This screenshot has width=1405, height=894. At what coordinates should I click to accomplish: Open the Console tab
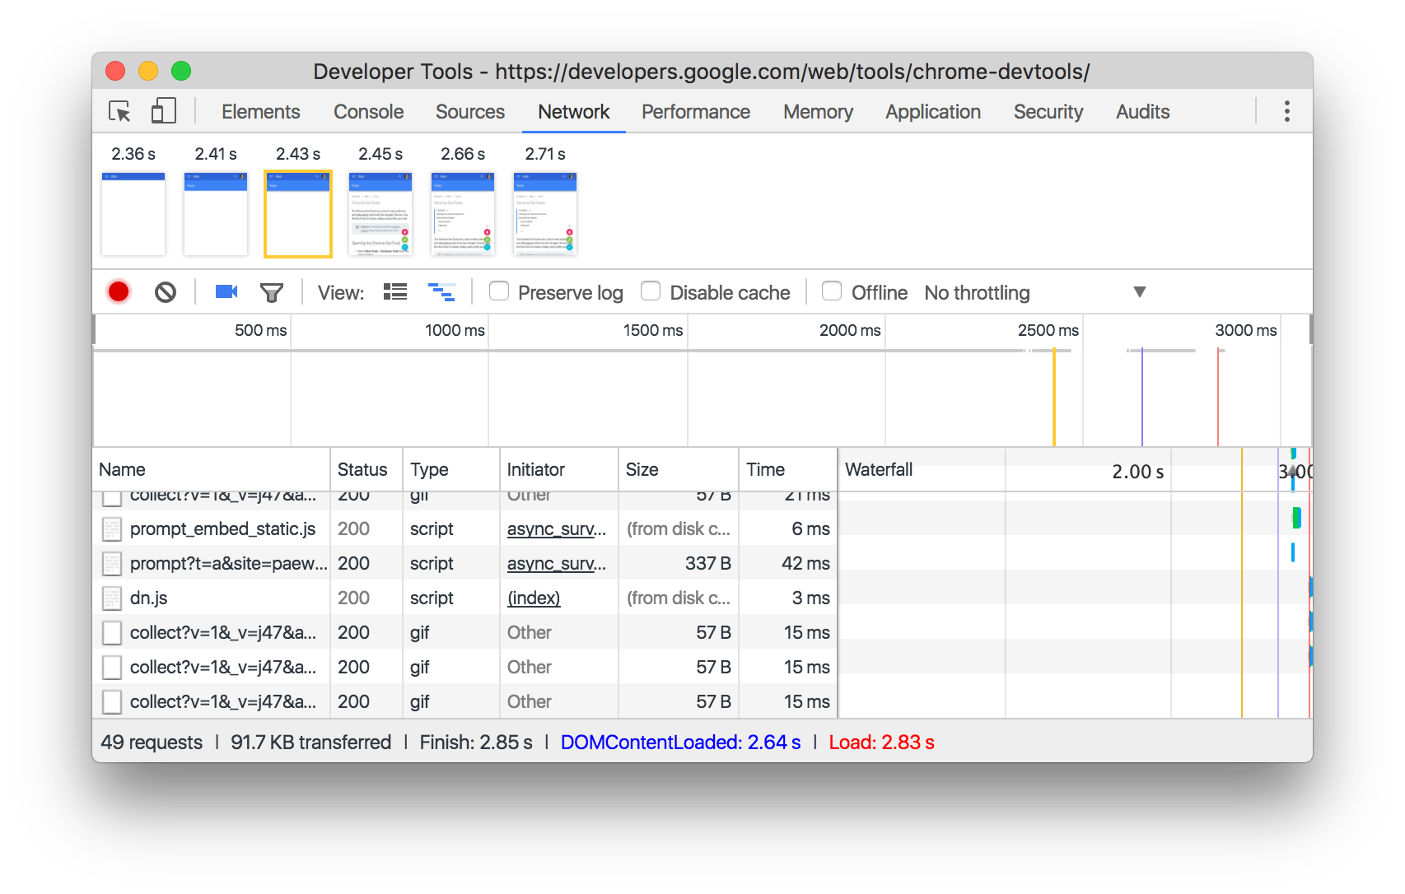(x=368, y=112)
